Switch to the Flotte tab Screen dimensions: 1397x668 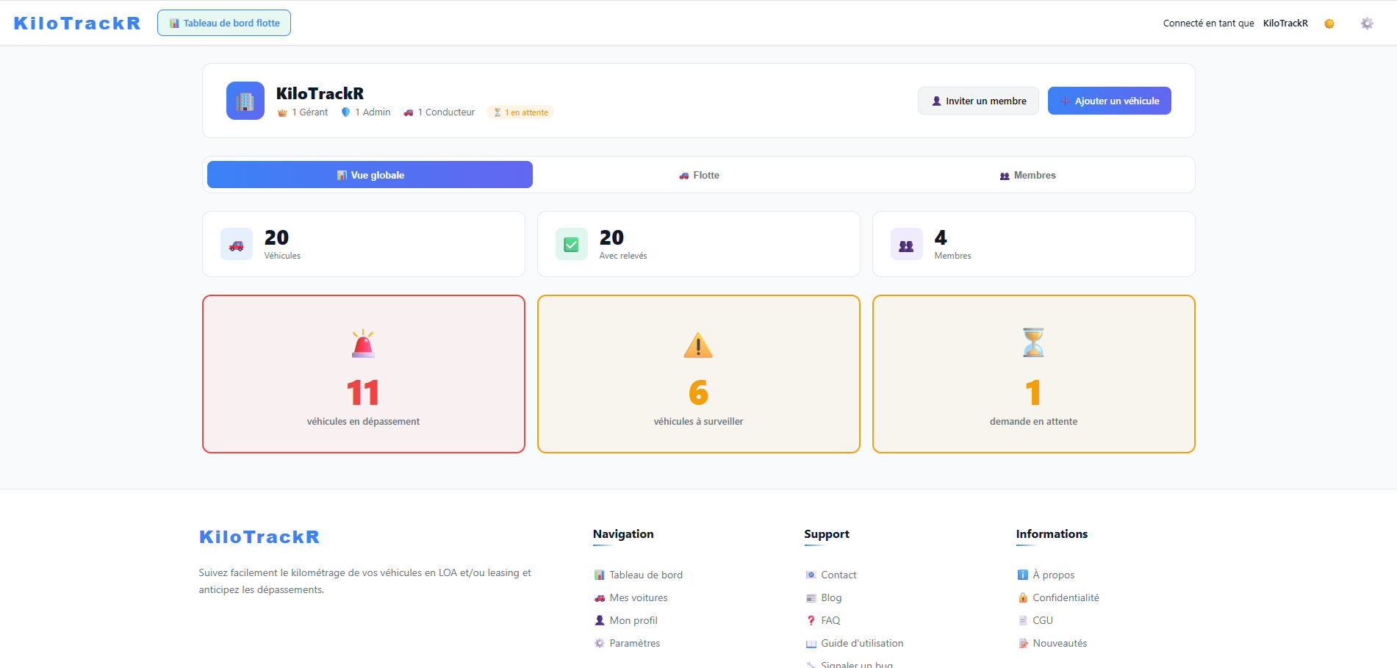tap(699, 175)
